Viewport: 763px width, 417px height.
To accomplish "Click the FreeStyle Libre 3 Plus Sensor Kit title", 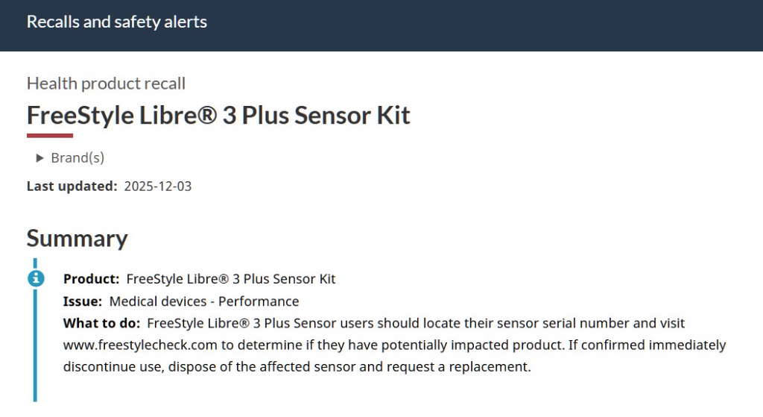I will [218, 116].
